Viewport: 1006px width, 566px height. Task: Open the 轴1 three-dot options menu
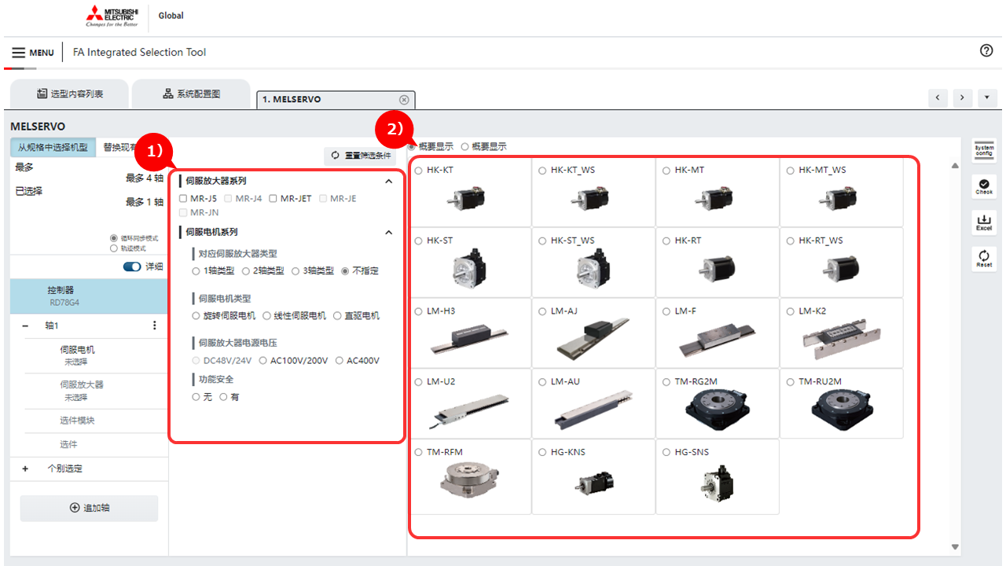pos(154,325)
